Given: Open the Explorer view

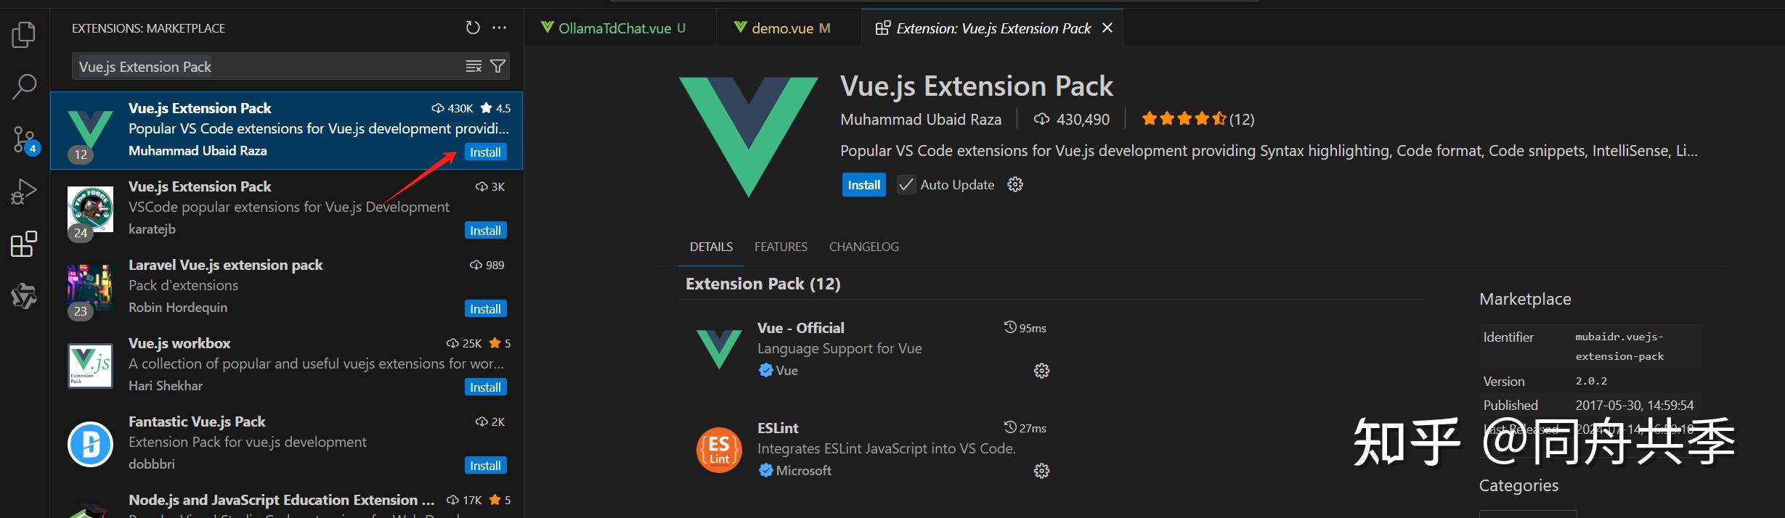Looking at the screenshot, I should click(23, 34).
